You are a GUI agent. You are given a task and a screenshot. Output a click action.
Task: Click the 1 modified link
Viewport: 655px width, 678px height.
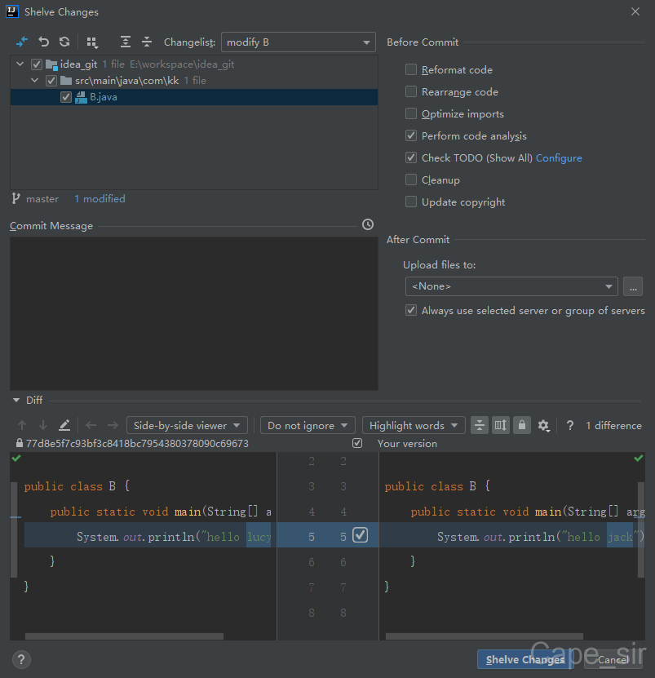pos(100,199)
